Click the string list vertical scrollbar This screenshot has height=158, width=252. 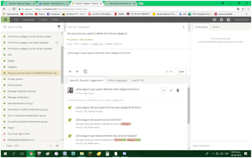tap(62, 65)
